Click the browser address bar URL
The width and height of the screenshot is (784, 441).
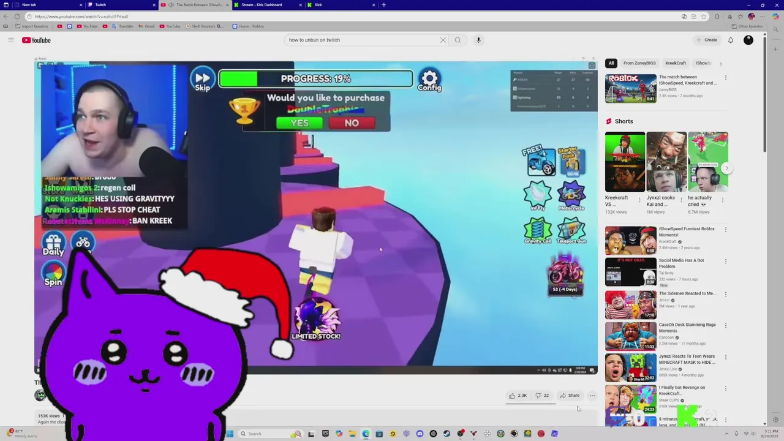point(355,17)
